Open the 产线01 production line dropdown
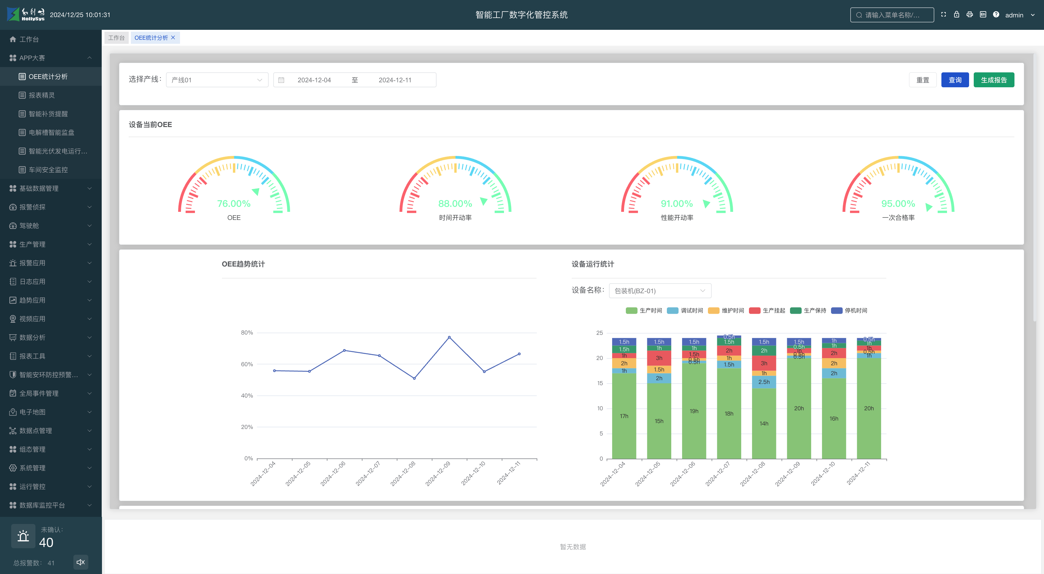 (217, 80)
